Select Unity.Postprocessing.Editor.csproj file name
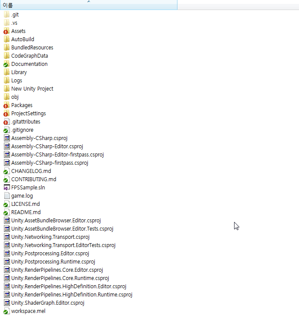 click(50, 254)
